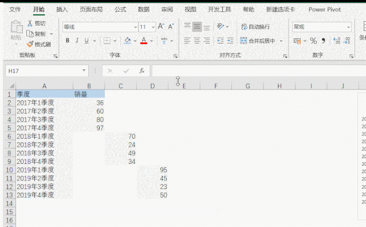Open the Alignment group dialog launcher
The width and height of the screenshot is (366, 227).
tap(285, 56)
